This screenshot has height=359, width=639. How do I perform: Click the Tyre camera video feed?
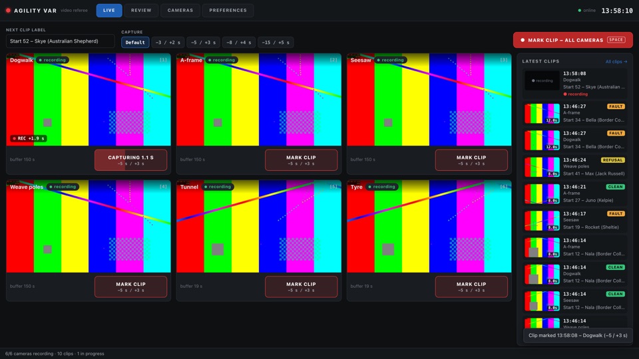pyautogui.click(x=429, y=226)
